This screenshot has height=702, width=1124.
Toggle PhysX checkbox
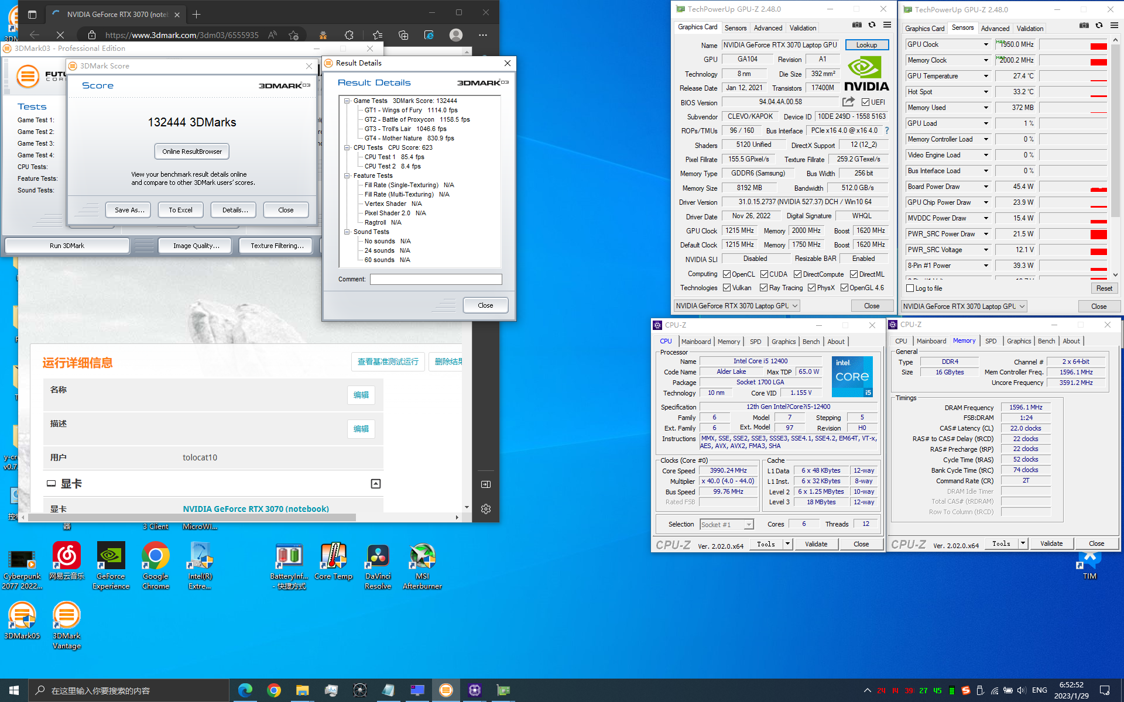811,288
